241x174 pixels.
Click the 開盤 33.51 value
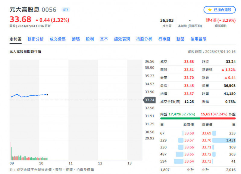[x=189, y=70]
